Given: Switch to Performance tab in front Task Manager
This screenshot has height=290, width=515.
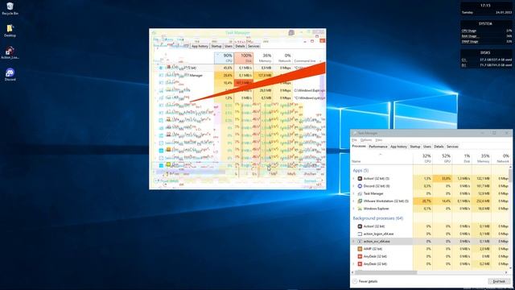Looking at the screenshot, I should [378, 147].
